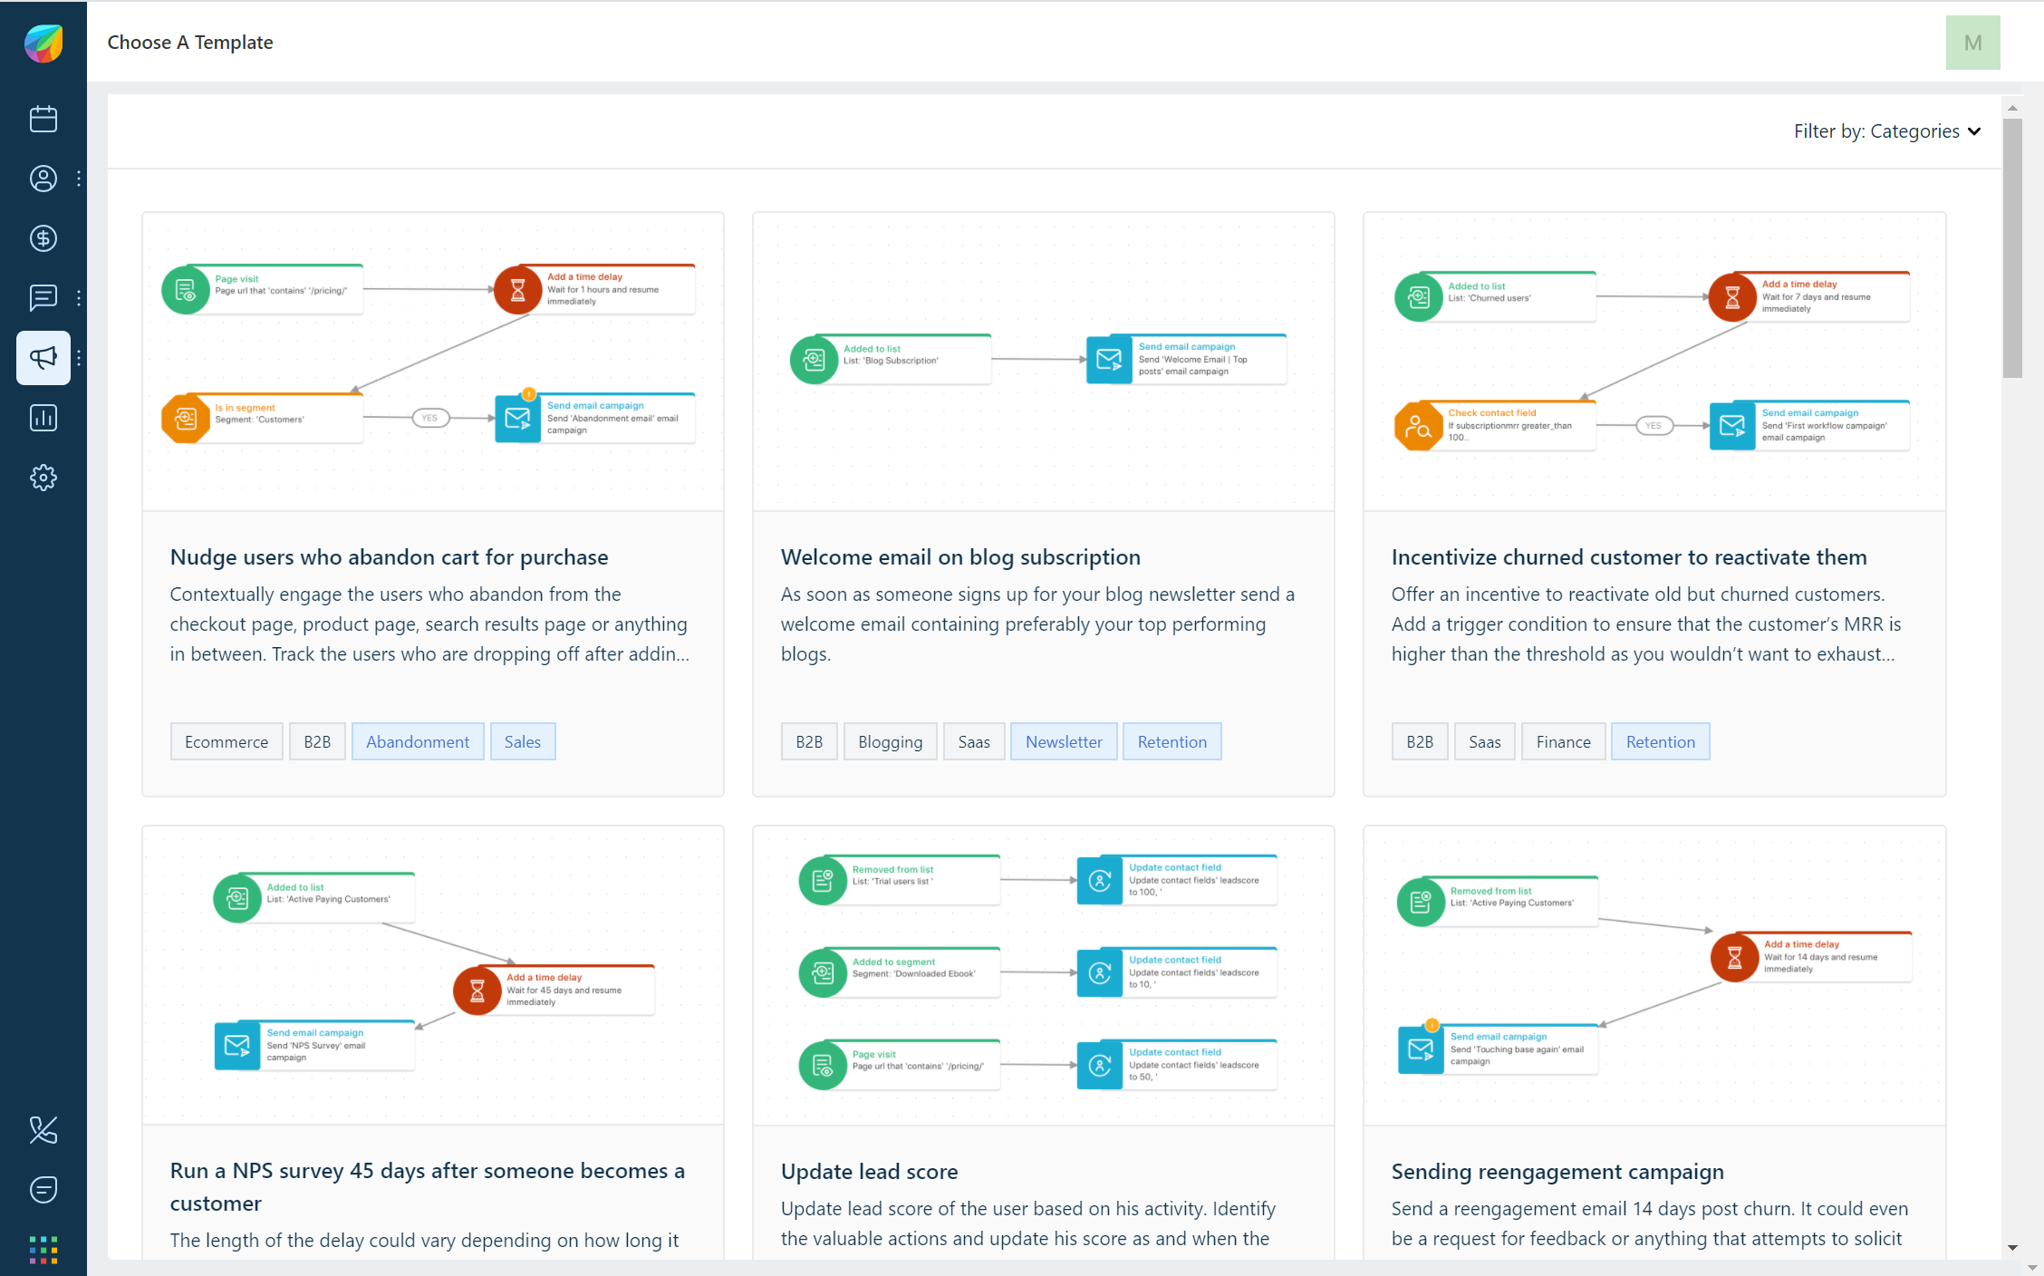This screenshot has height=1276, width=2044.
Task: Toggle the Abandonment category filter
Action: [x=418, y=740]
